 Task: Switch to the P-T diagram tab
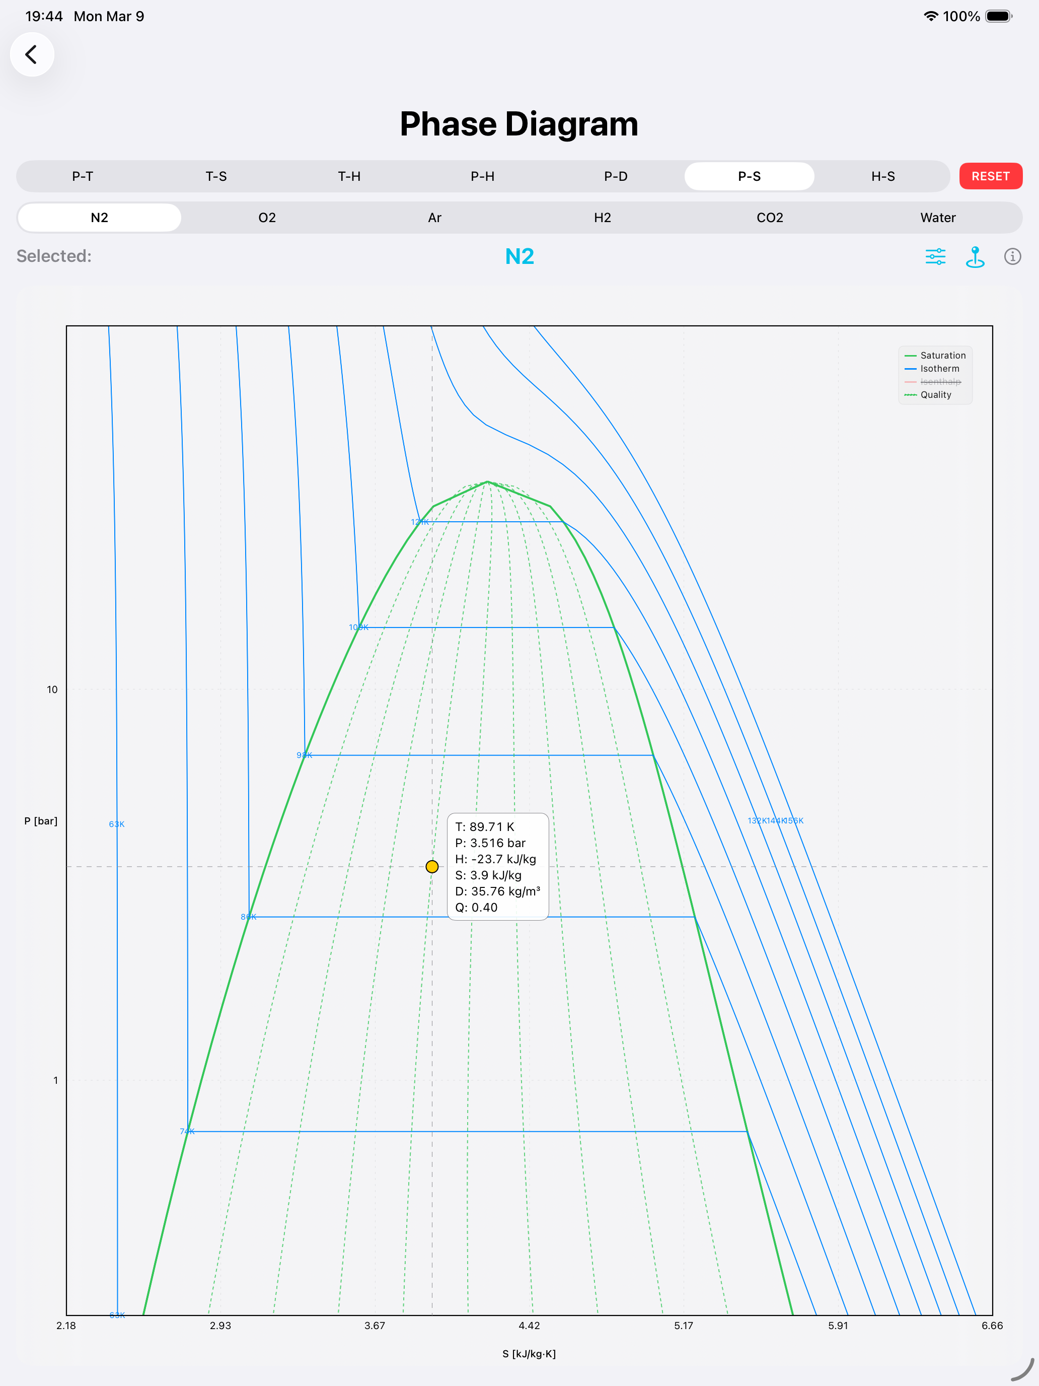(x=83, y=176)
